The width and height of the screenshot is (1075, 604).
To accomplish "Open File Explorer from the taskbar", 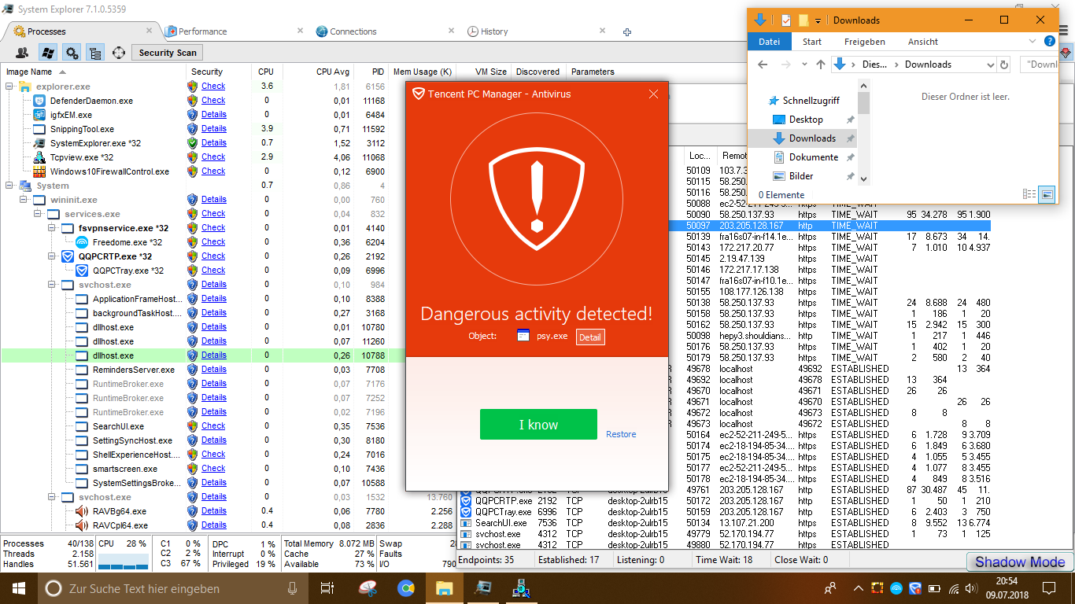I will click(x=445, y=587).
